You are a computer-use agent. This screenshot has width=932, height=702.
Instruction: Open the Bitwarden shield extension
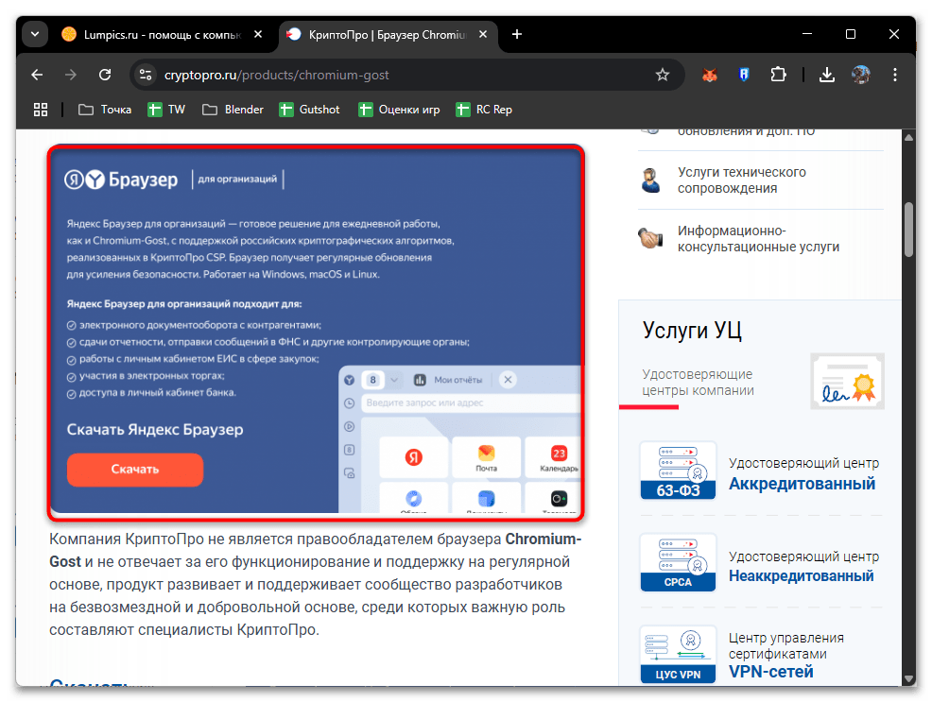[744, 75]
